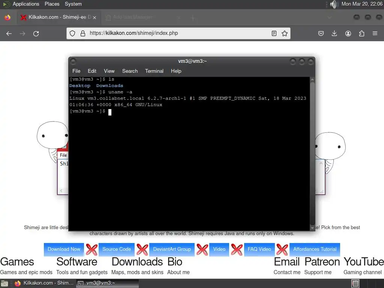Click the Desktop folder name in terminal
This screenshot has height=288, width=384.
[x=80, y=86]
